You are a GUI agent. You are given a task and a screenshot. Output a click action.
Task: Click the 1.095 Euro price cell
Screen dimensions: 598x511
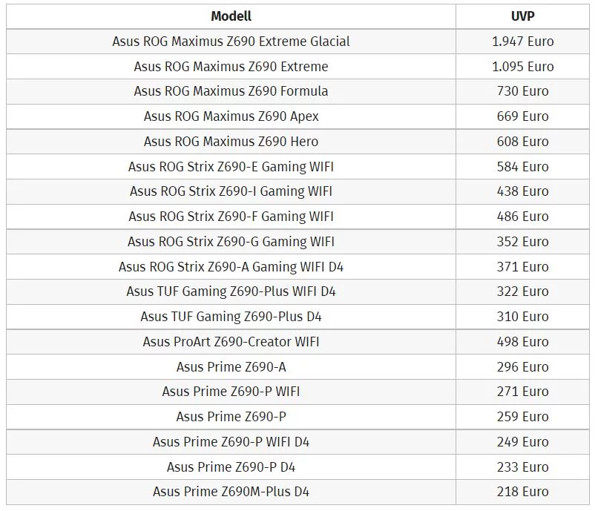coord(522,67)
